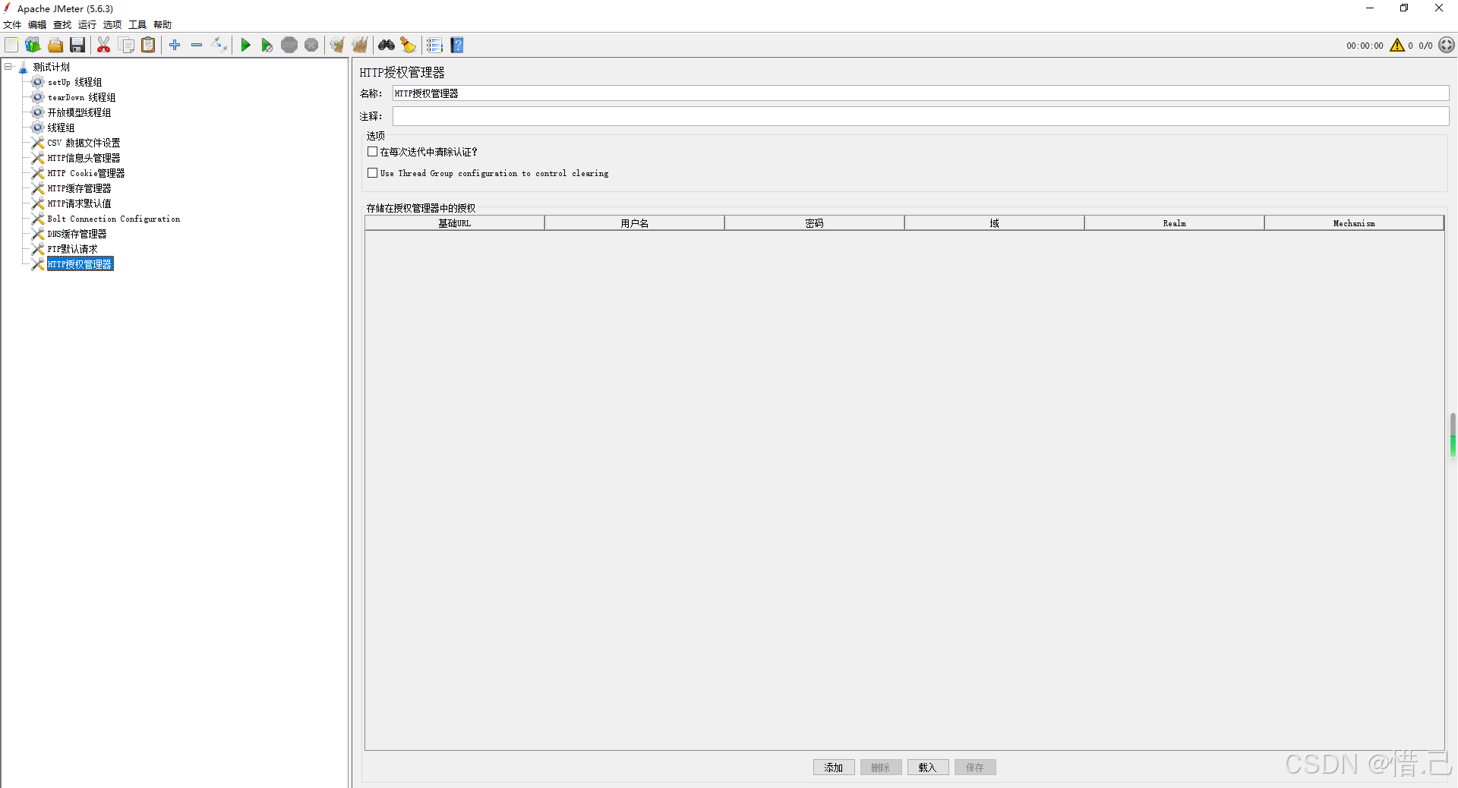Toggle clear auth each iteration checkbox

pyautogui.click(x=373, y=152)
